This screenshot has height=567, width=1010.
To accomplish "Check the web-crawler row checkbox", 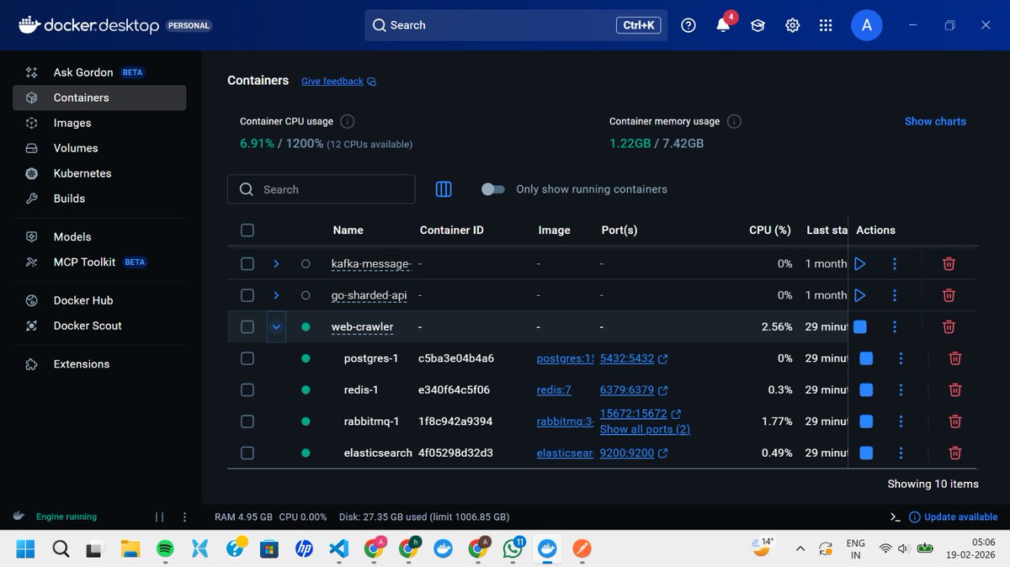I will (247, 326).
